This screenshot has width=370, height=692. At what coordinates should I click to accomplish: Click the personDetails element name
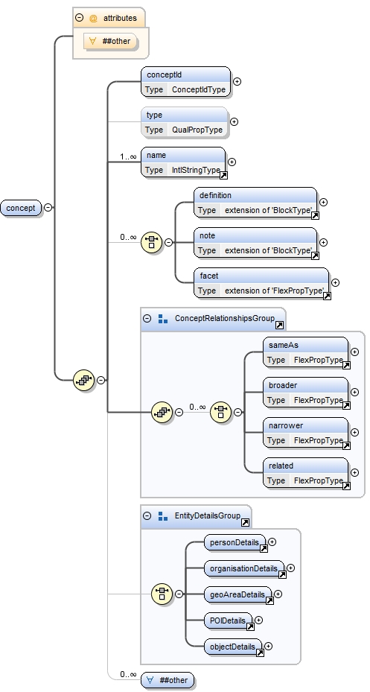[235, 542]
